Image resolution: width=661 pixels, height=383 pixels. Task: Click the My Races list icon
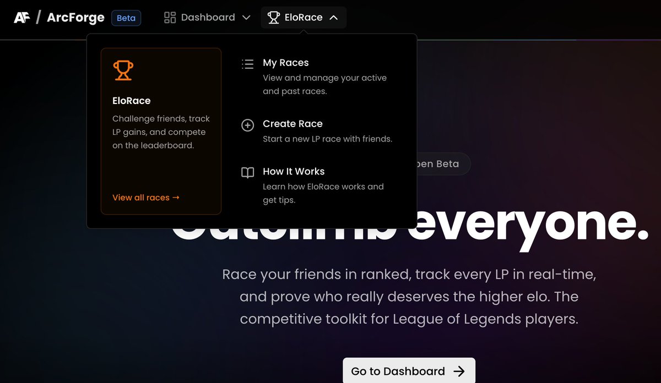(248, 64)
